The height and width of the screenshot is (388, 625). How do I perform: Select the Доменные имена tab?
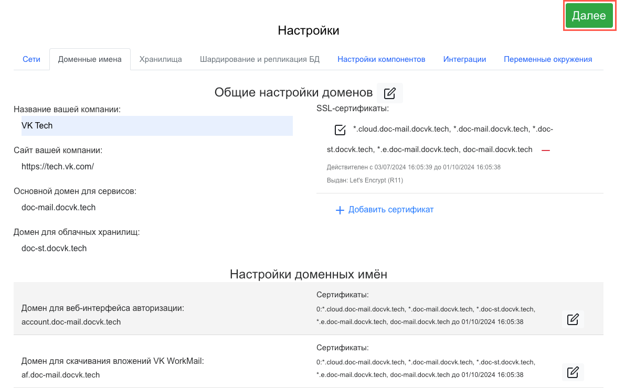tap(90, 59)
